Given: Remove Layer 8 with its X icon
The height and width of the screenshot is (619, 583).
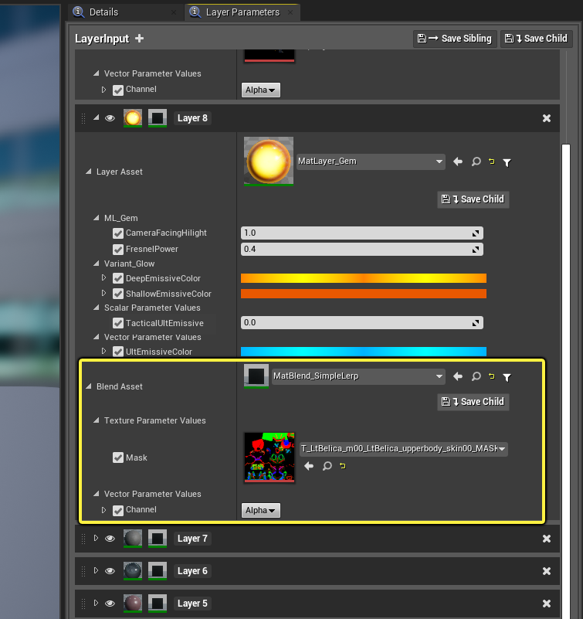Looking at the screenshot, I should (546, 118).
